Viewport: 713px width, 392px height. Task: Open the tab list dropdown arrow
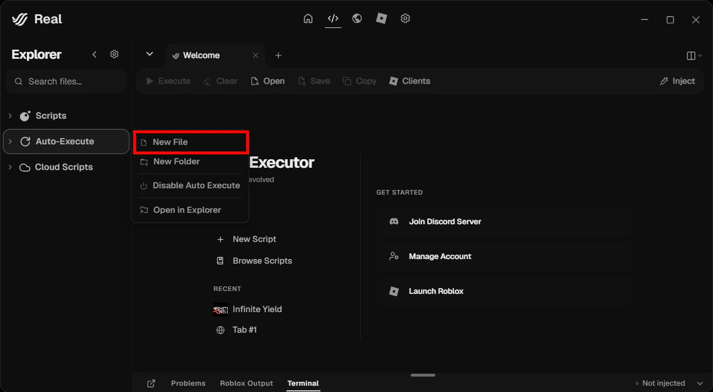[x=149, y=54]
